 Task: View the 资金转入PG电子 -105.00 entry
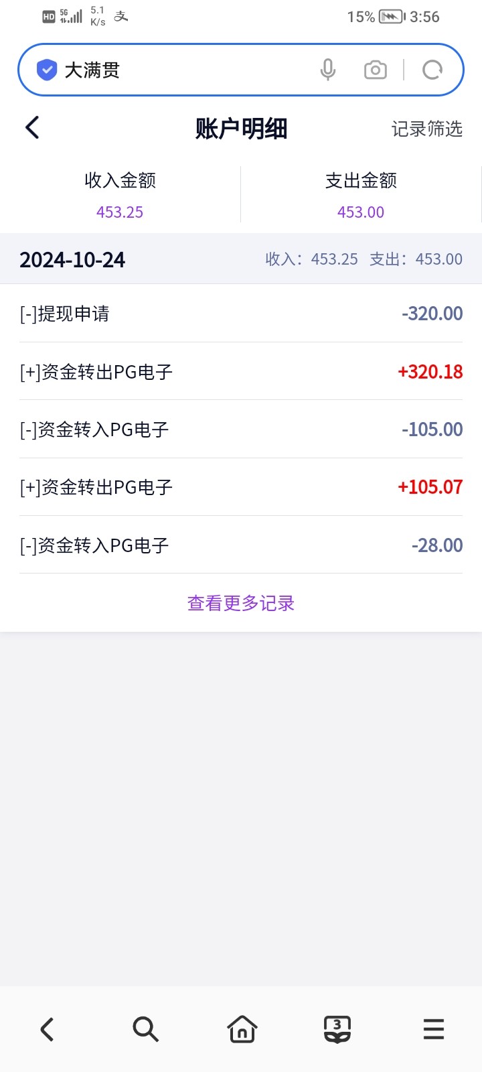[x=241, y=429]
